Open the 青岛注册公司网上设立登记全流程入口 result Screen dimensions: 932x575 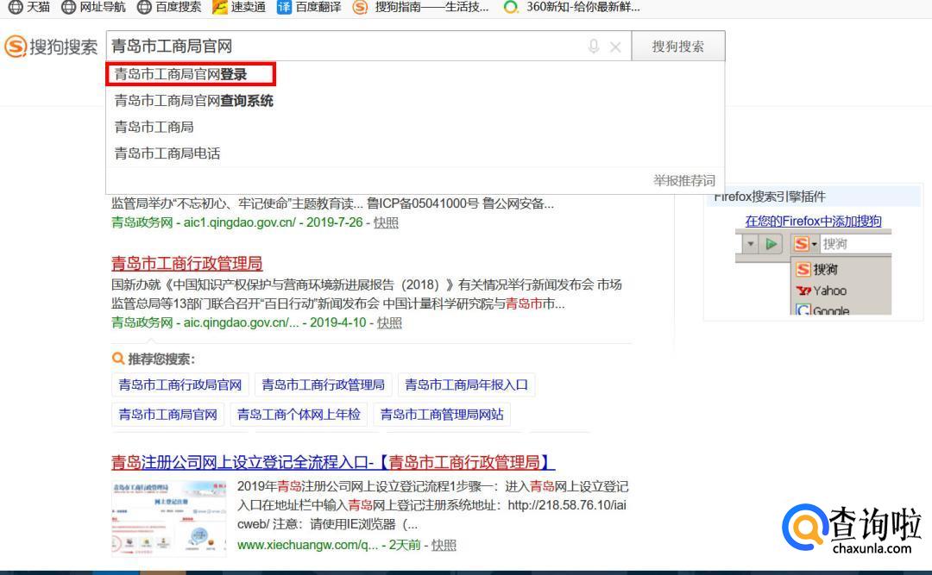[333, 462]
